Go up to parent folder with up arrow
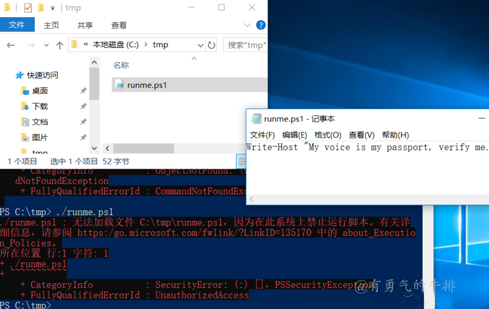 click(59, 45)
